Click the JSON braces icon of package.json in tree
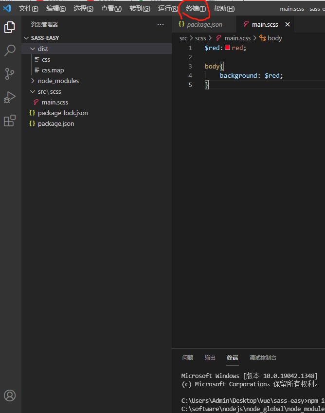Viewport: 325px width, 413px height. [32, 123]
